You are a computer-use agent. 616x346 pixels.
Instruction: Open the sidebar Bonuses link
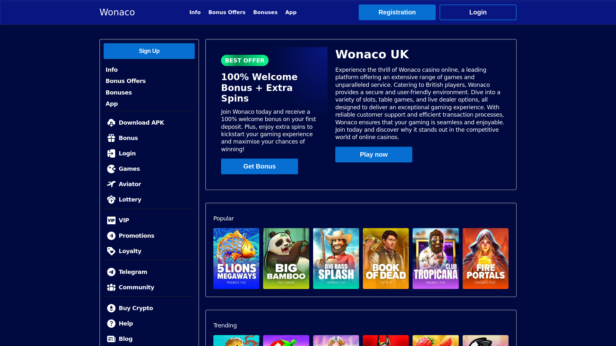[x=119, y=93]
